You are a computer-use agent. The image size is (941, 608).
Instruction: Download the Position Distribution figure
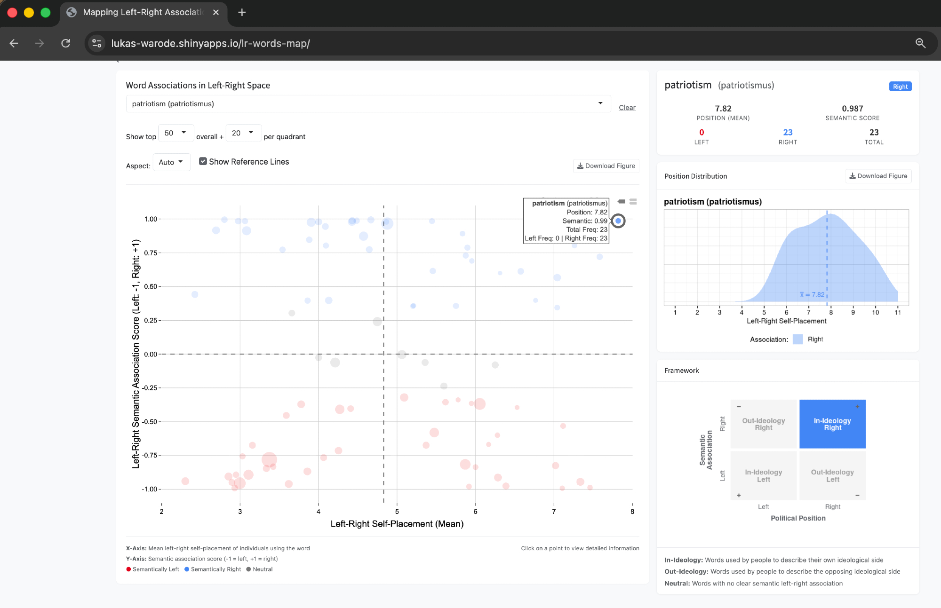878,176
